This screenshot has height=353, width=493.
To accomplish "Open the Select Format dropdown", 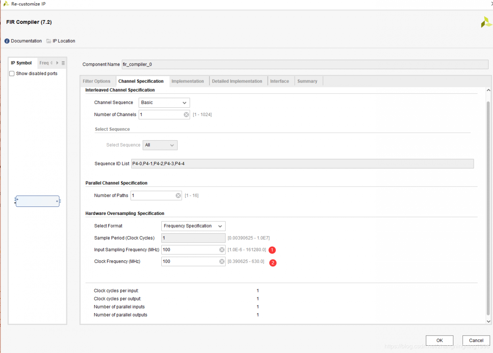I will pyautogui.click(x=193, y=226).
